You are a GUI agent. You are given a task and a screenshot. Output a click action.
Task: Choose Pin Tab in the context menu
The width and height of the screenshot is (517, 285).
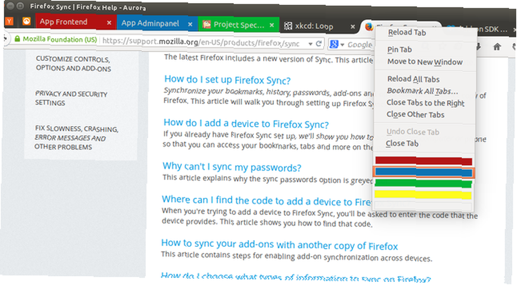point(399,50)
